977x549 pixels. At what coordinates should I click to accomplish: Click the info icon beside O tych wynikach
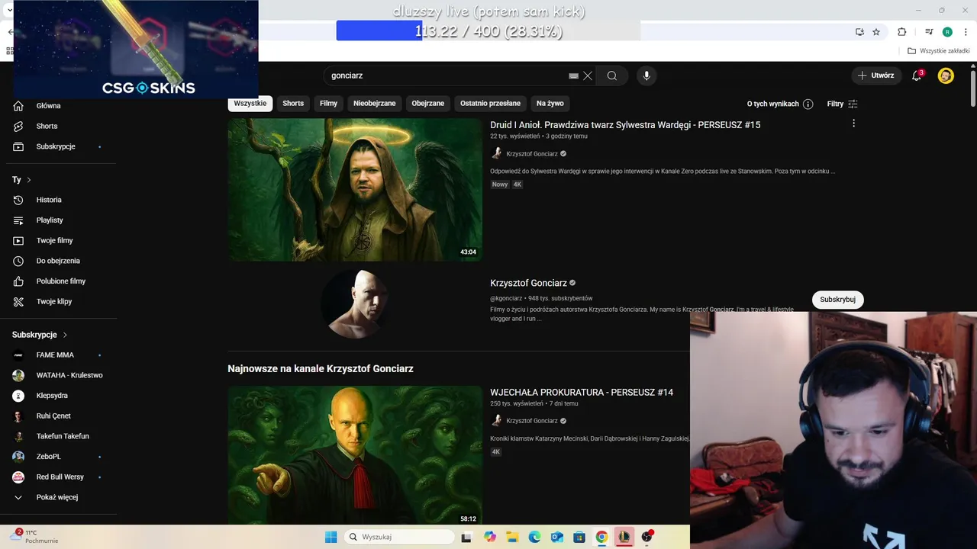[808, 104]
